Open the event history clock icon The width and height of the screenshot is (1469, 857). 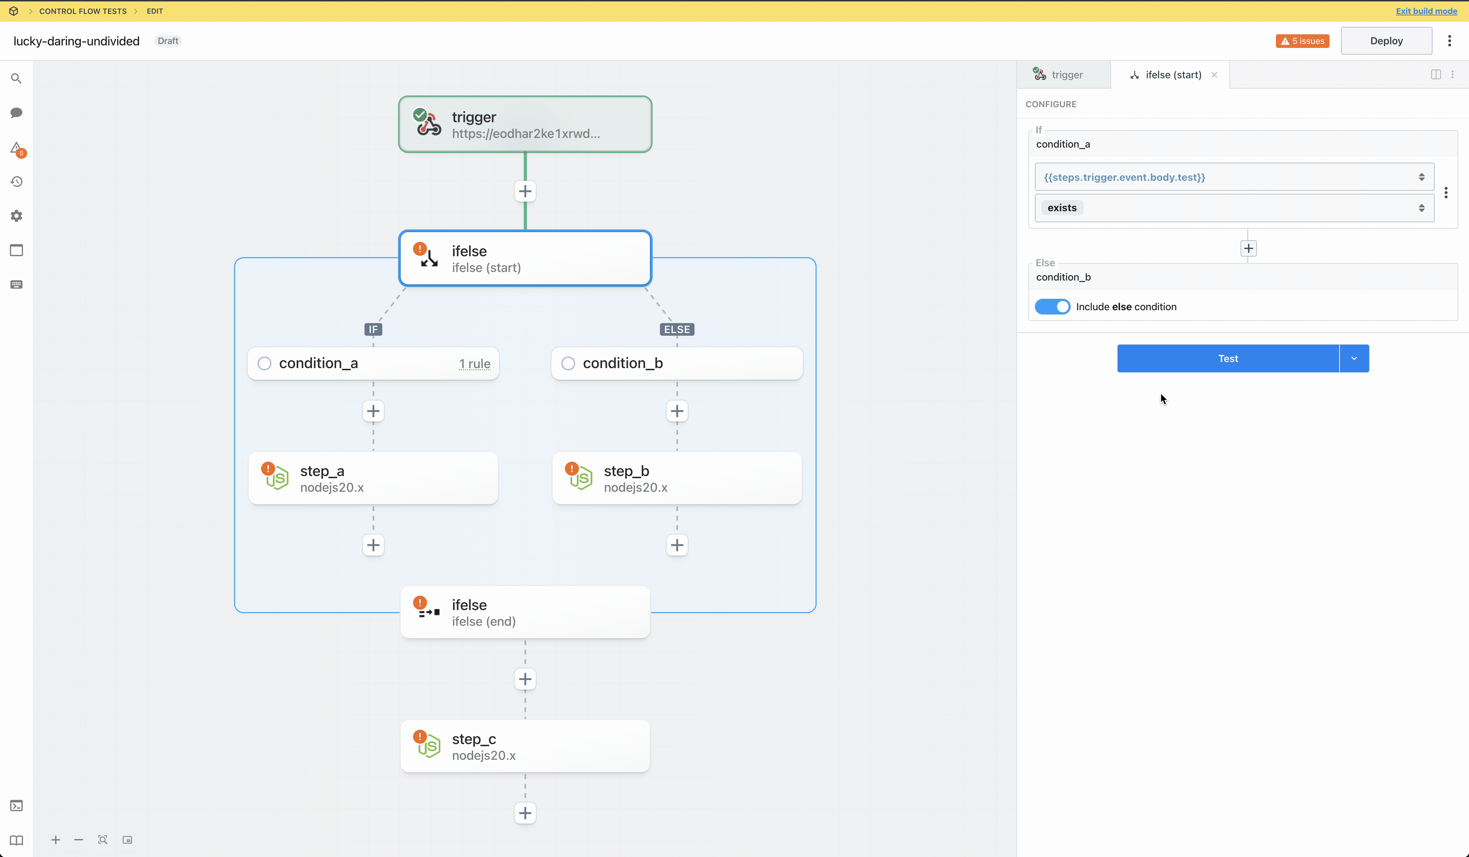(x=16, y=182)
